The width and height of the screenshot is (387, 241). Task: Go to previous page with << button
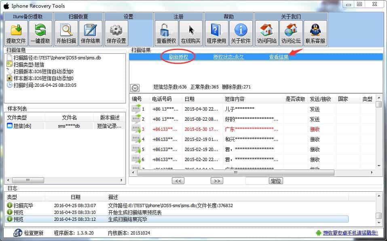[x=178, y=181]
